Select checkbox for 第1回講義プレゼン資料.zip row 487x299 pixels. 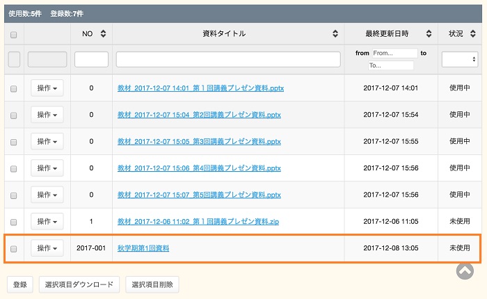point(13,222)
